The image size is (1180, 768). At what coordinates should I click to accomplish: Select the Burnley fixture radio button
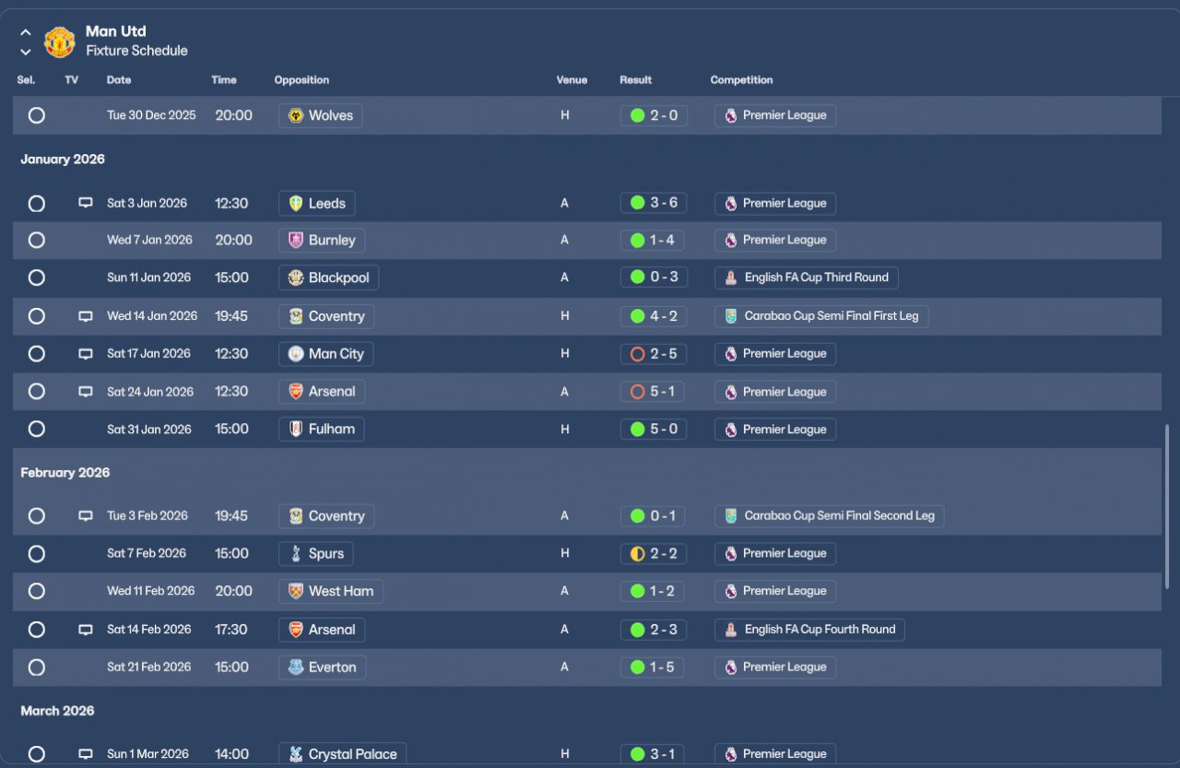tap(37, 241)
